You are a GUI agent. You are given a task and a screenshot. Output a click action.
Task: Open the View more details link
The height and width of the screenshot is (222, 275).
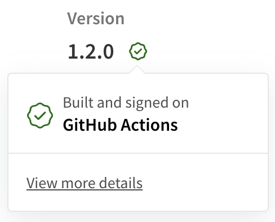pos(85,183)
